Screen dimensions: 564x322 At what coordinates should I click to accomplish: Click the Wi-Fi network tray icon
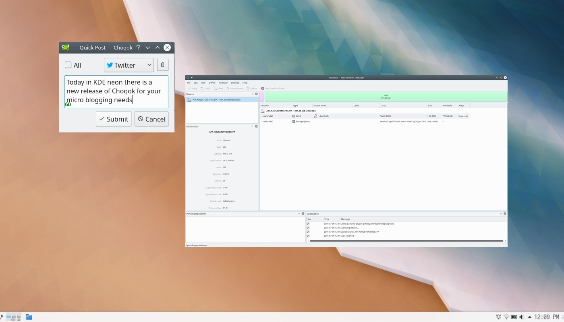[506, 317]
